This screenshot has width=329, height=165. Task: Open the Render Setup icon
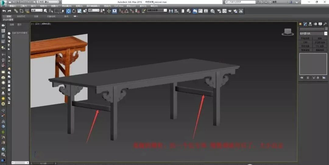coord(219,11)
